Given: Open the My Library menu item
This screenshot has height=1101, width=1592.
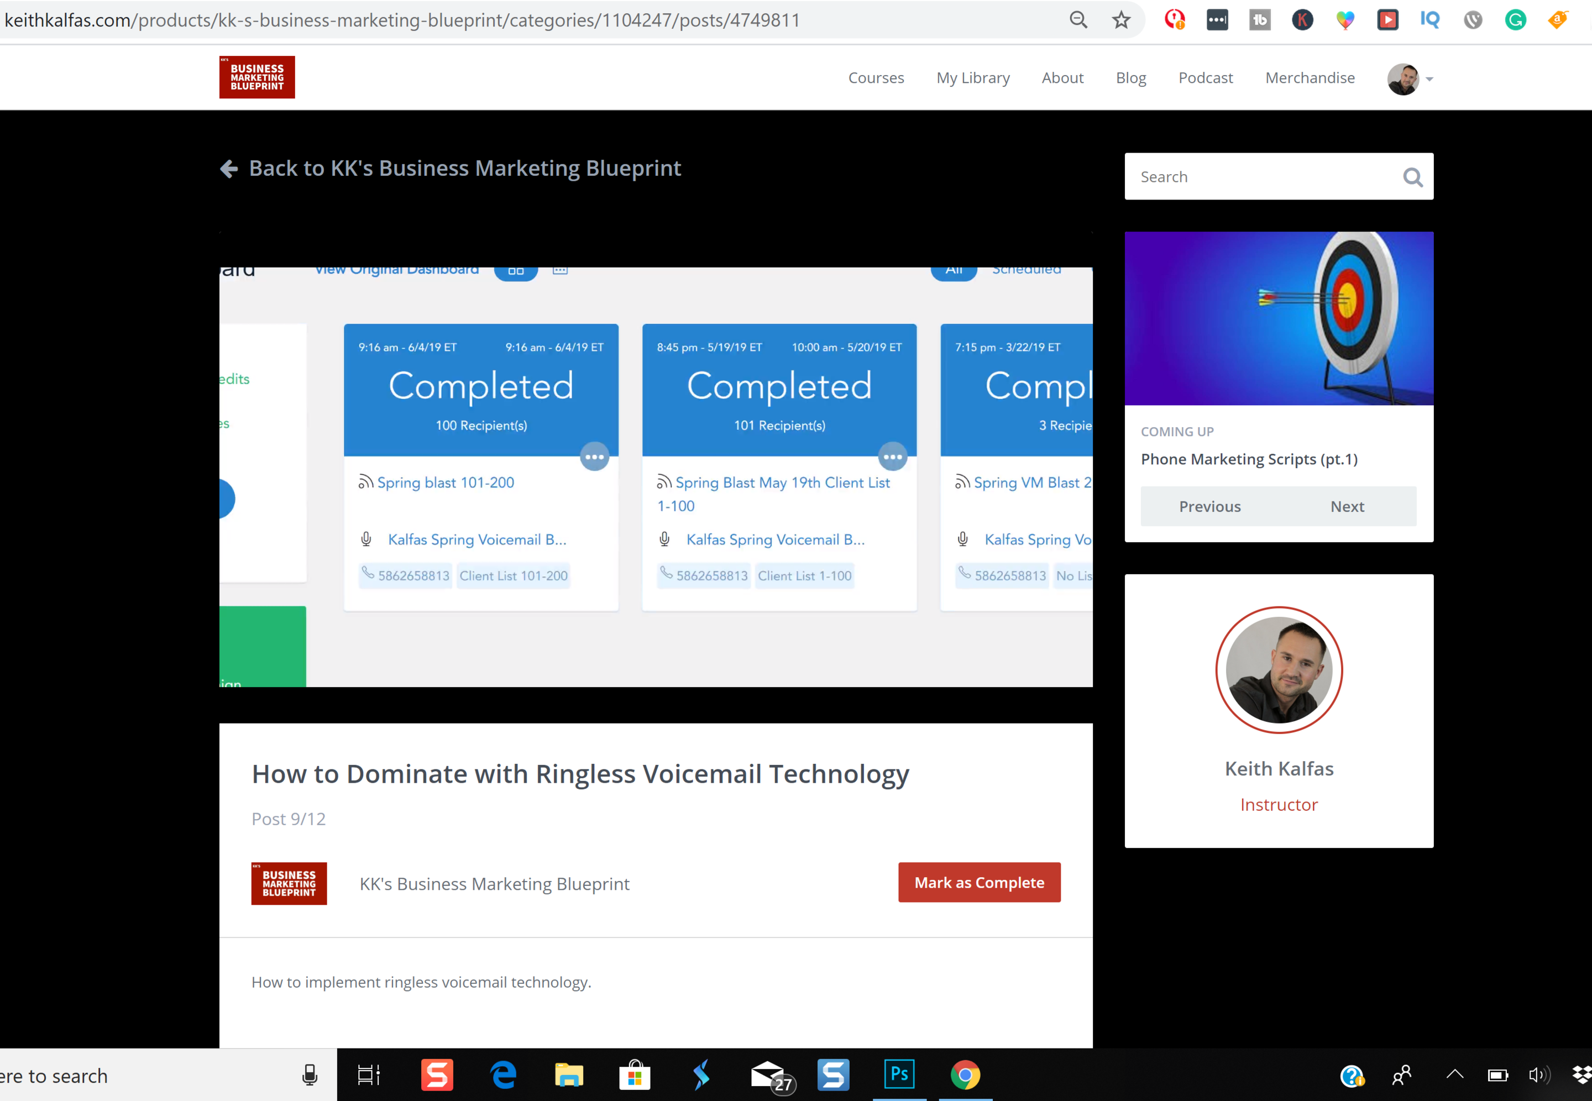Looking at the screenshot, I should click(972, 78).
